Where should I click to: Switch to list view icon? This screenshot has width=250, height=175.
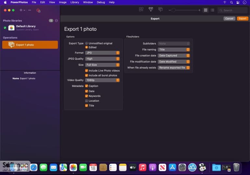[212, 10]
